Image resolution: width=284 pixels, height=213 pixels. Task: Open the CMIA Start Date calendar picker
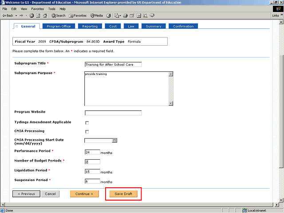pos(114,140)
